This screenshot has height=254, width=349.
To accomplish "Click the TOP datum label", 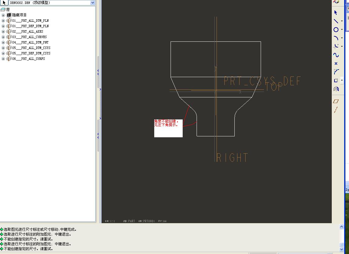I will pyautogui.click(x=274, y=86).
